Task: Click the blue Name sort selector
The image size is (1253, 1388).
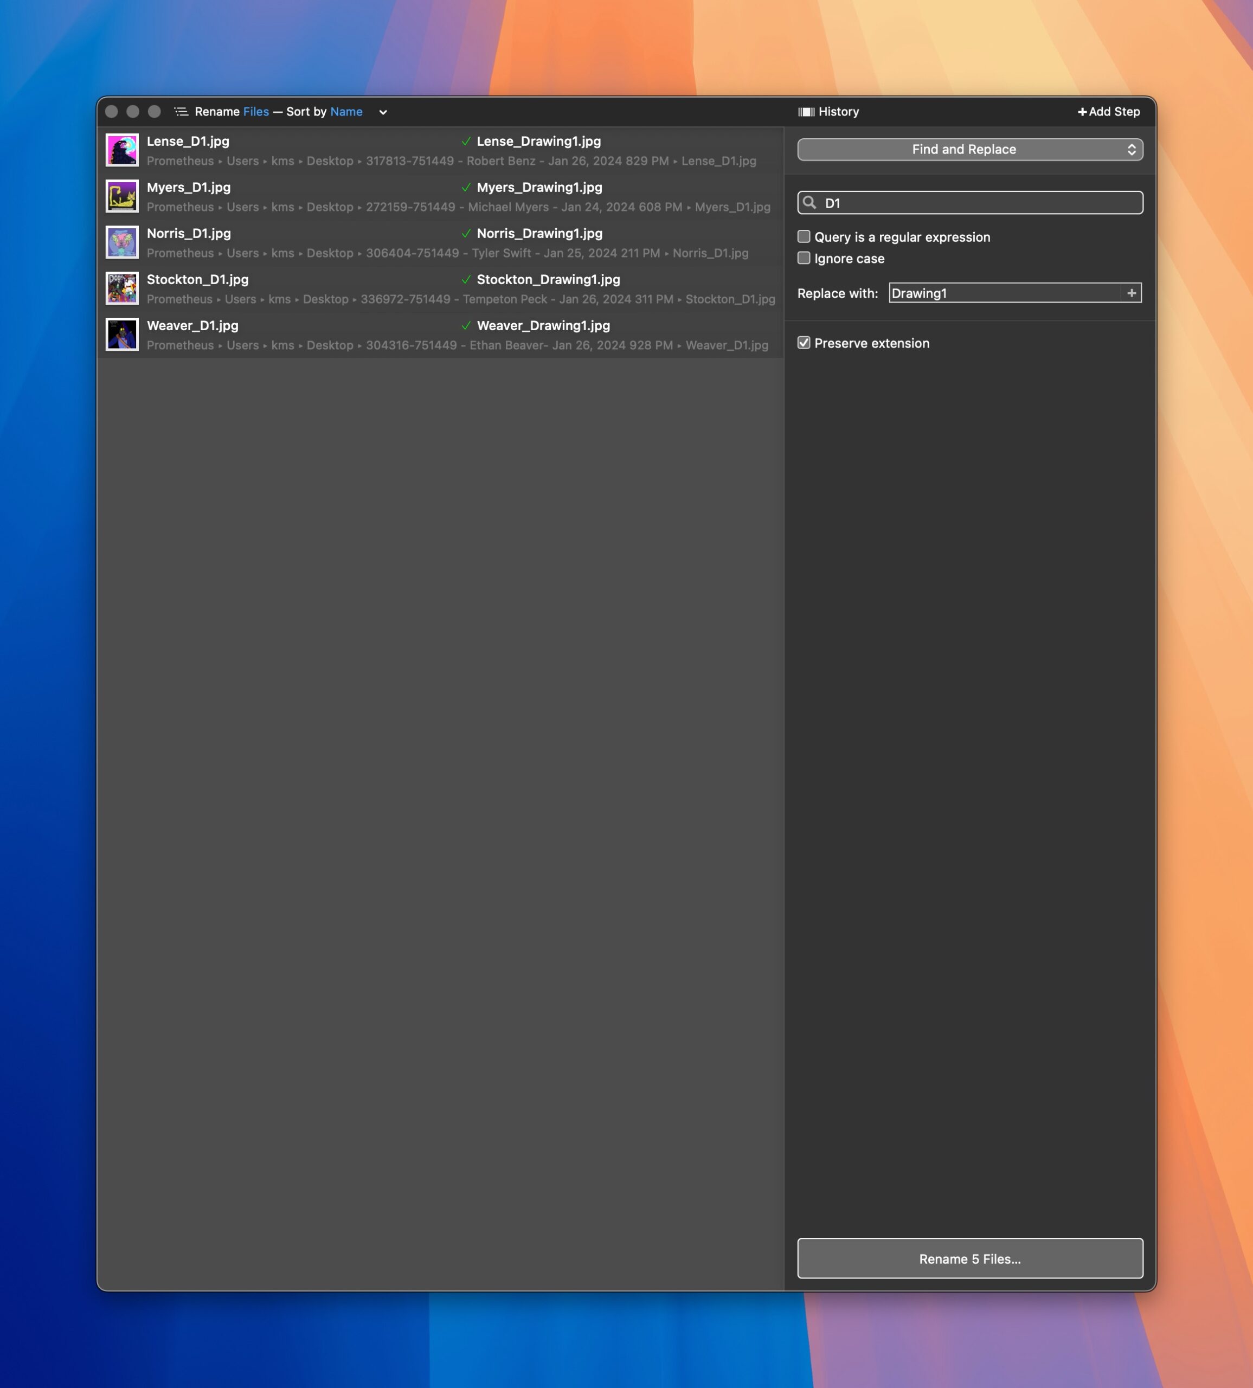Action: pyautogui.click(x=345, y=112)
